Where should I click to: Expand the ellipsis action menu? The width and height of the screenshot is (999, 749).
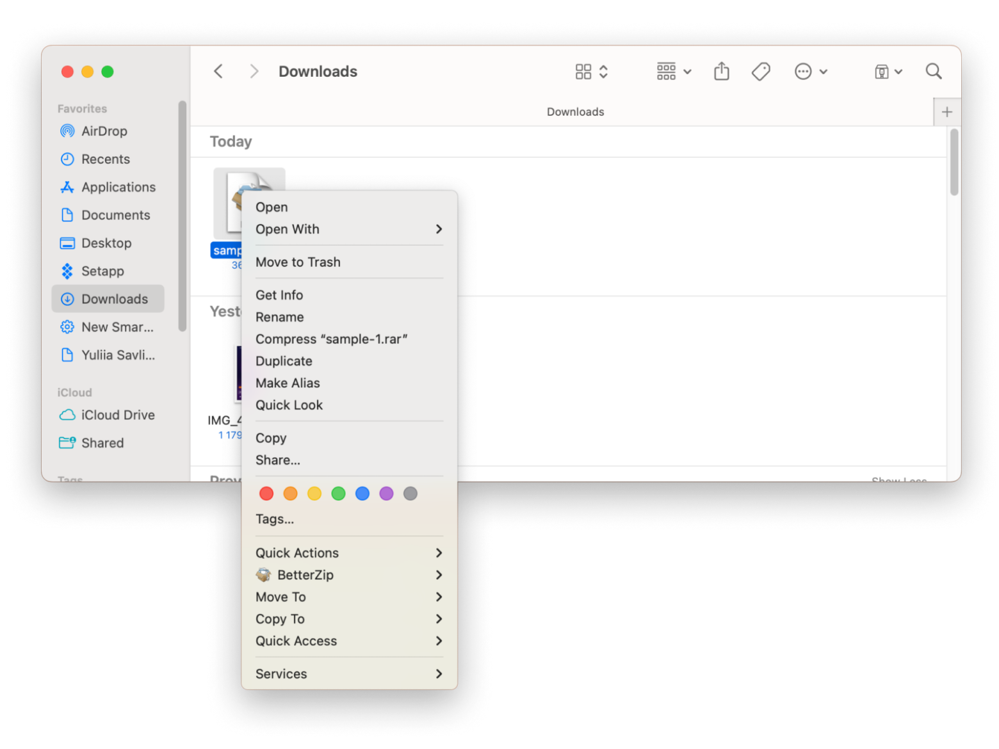point(810,71)
